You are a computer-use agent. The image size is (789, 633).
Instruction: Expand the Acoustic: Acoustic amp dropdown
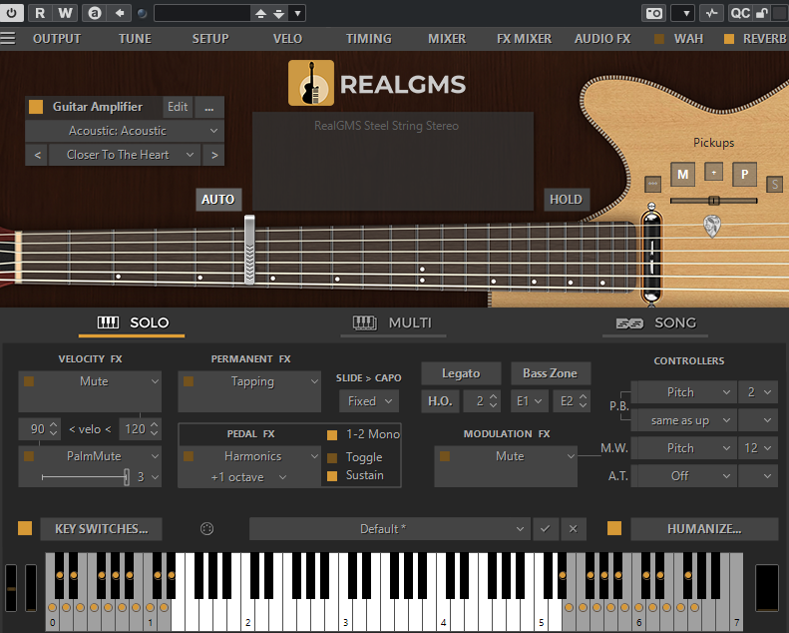125,131
